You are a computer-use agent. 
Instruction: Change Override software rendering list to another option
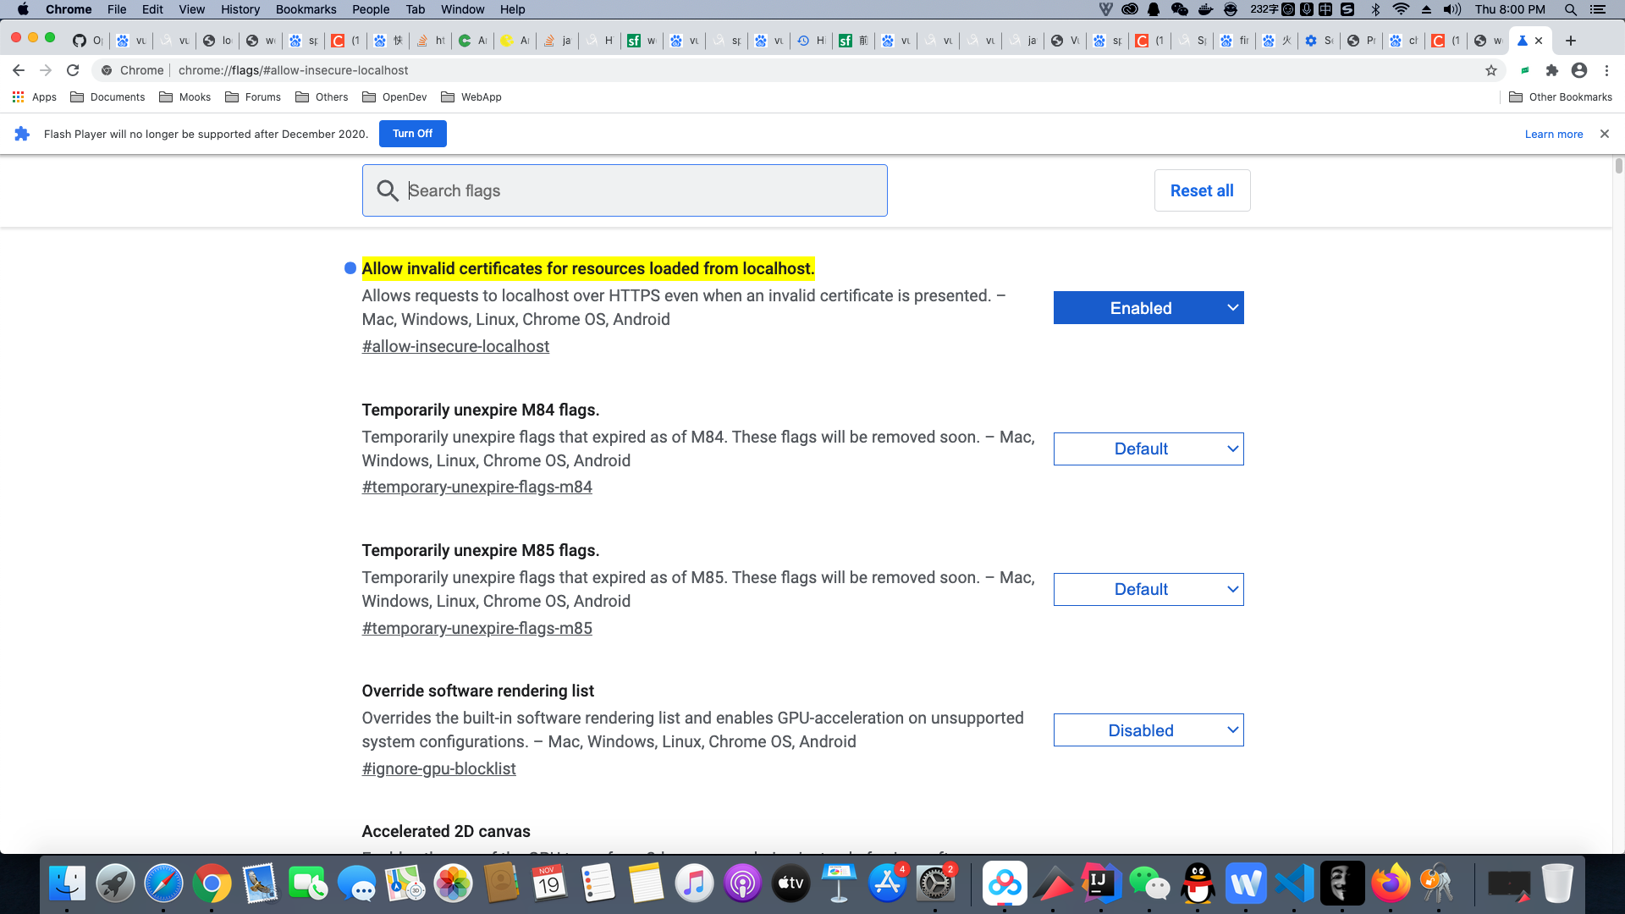[1148, 730]
